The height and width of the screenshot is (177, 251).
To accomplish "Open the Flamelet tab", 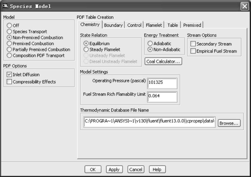I will pos(154,25).
